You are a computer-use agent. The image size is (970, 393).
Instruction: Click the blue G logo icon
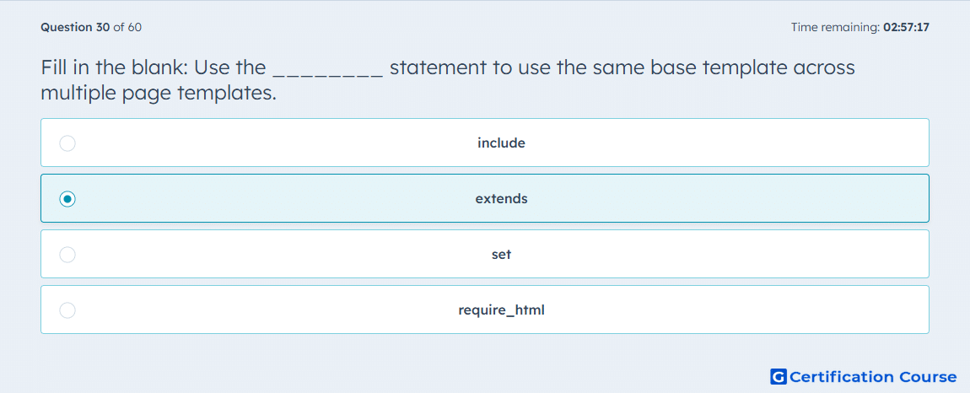pos(779,376)
